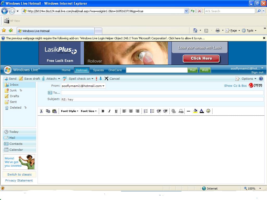Image resolution: width=267 pixels, height=200 pixels.
Task: Save the message as draft
Action: click(x=29, y=79)
